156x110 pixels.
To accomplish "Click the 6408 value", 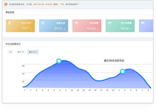I will [x=125, y=29].
